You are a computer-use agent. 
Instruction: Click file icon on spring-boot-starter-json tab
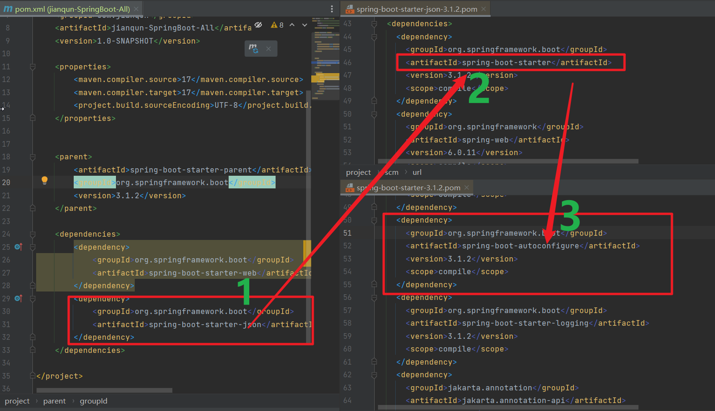point(350,9)
